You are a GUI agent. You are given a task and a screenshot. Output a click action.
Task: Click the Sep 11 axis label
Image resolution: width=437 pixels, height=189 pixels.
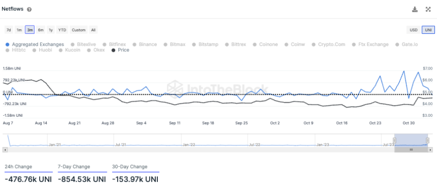[175, 123]
